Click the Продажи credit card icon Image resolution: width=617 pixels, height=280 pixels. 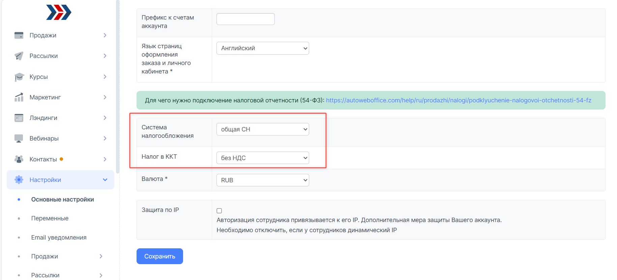19,35
